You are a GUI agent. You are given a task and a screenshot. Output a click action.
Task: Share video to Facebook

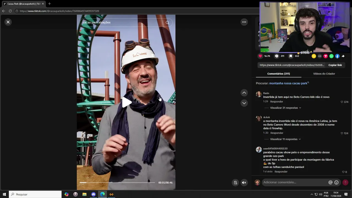pyautogui.click(x=337, y=56)
